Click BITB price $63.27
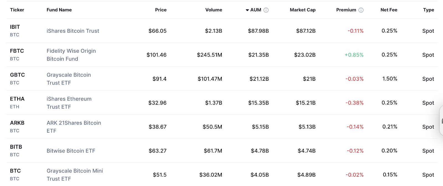 158,151
